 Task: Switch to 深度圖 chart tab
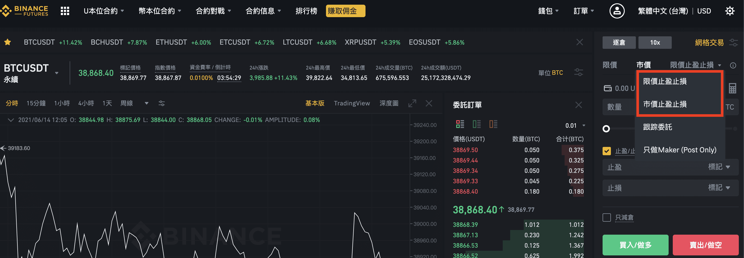coord(389,103)
